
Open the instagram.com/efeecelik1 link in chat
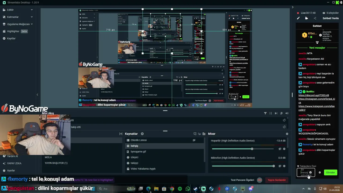click(x=316, y=108)
